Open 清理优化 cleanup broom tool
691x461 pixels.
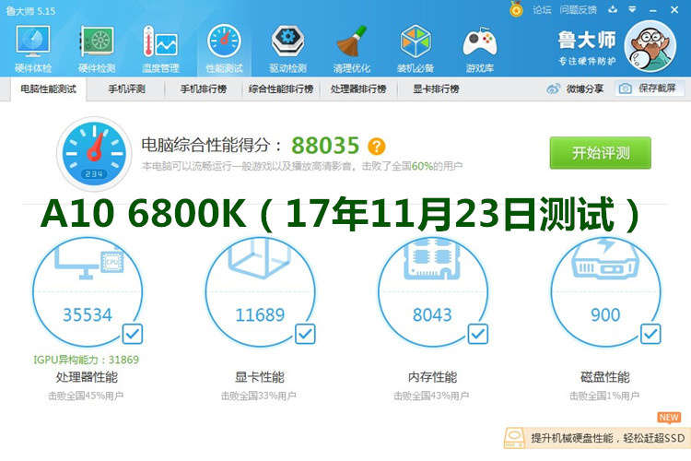[352, 49]
